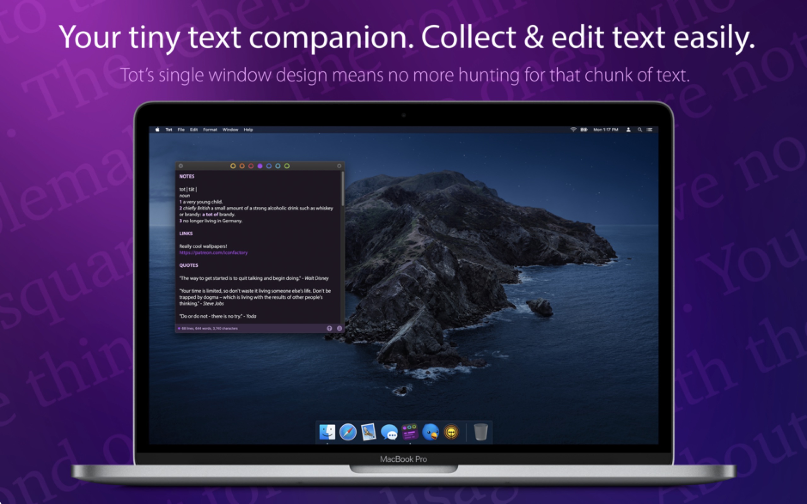807x504 pixels.
Task: Open Notification Center in the menu bar
Action: click(x=650, y=130)
